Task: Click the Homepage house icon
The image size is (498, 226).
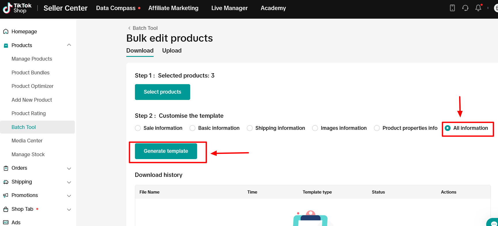Action: pos(6,32)
